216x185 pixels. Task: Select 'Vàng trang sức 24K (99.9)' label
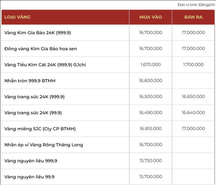click(33, 113)
